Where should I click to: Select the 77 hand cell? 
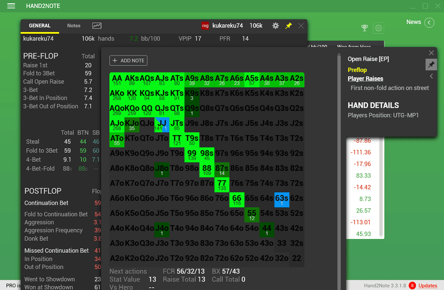coord(222,185)
